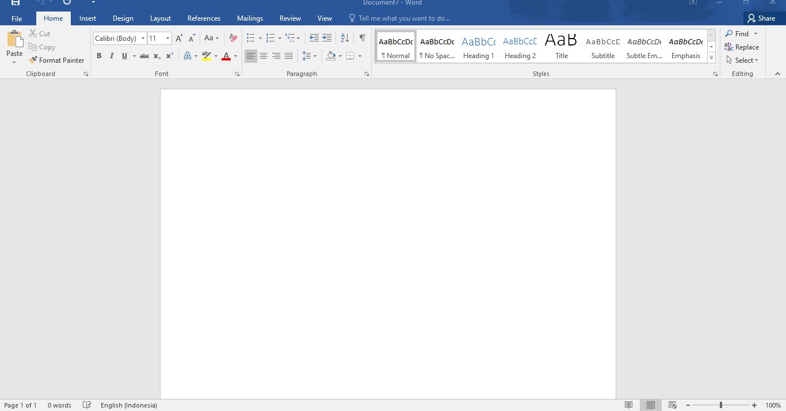Image resolution: width=786 pixels, height=411 pixels.
Task: Toggle Bold formatting
Action: point(99,56)
